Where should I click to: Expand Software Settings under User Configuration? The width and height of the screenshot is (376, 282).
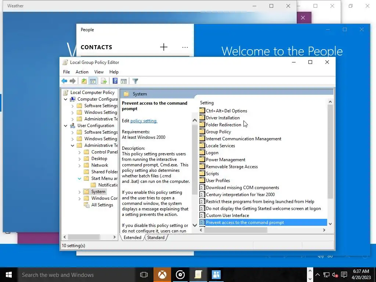72,132
